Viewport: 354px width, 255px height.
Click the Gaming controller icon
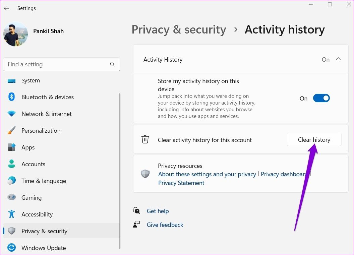(x=12, y=198)
